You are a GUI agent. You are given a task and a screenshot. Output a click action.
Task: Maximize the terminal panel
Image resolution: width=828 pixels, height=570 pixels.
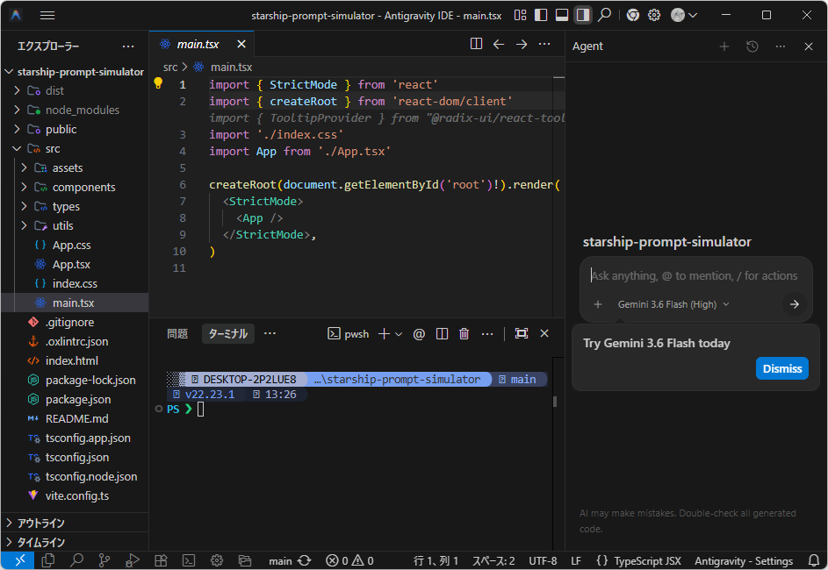(x=522, y=333)
